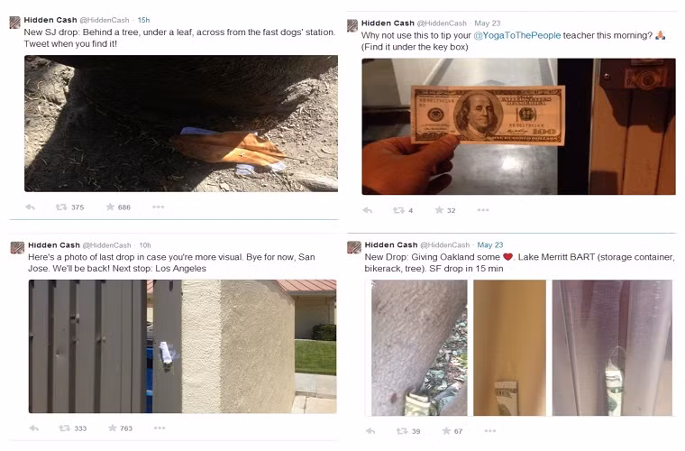Screen dimensions: 685x451
Task: Retweet the tweet with 333 retweets
Action: (65, 428)
